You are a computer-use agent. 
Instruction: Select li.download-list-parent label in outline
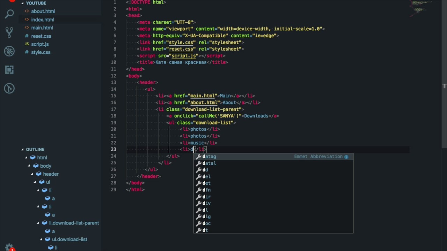(74, 223)
